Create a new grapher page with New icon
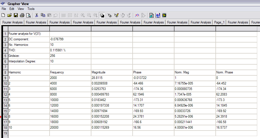Viewport: 260px width, 138px height. [3, 15]
